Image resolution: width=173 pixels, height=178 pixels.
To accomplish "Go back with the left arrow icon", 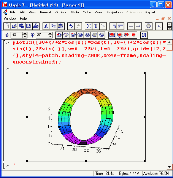I will coord(131,26).
